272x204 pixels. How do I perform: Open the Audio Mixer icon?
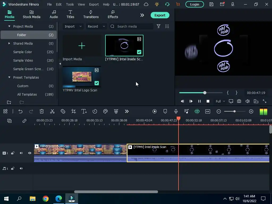pyautogui.click(x=186, y=111)
